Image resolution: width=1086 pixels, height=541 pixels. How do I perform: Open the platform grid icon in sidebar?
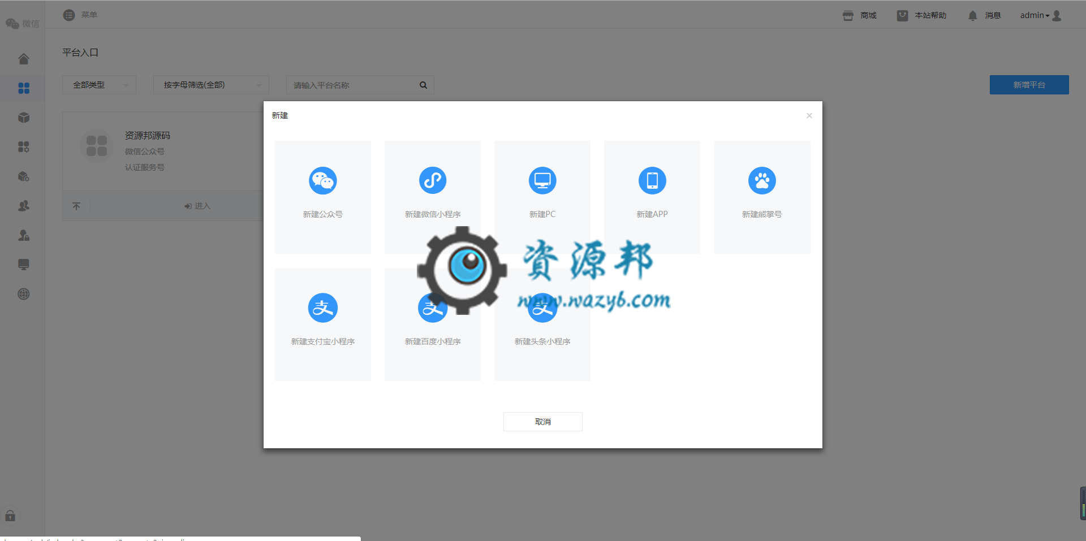[x=24, y=88]
